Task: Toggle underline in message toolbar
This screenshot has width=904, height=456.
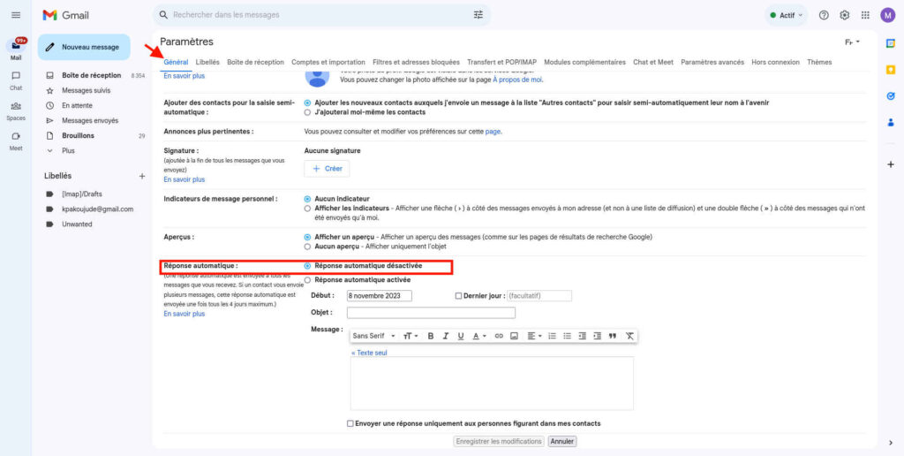Action: [461, 336]
